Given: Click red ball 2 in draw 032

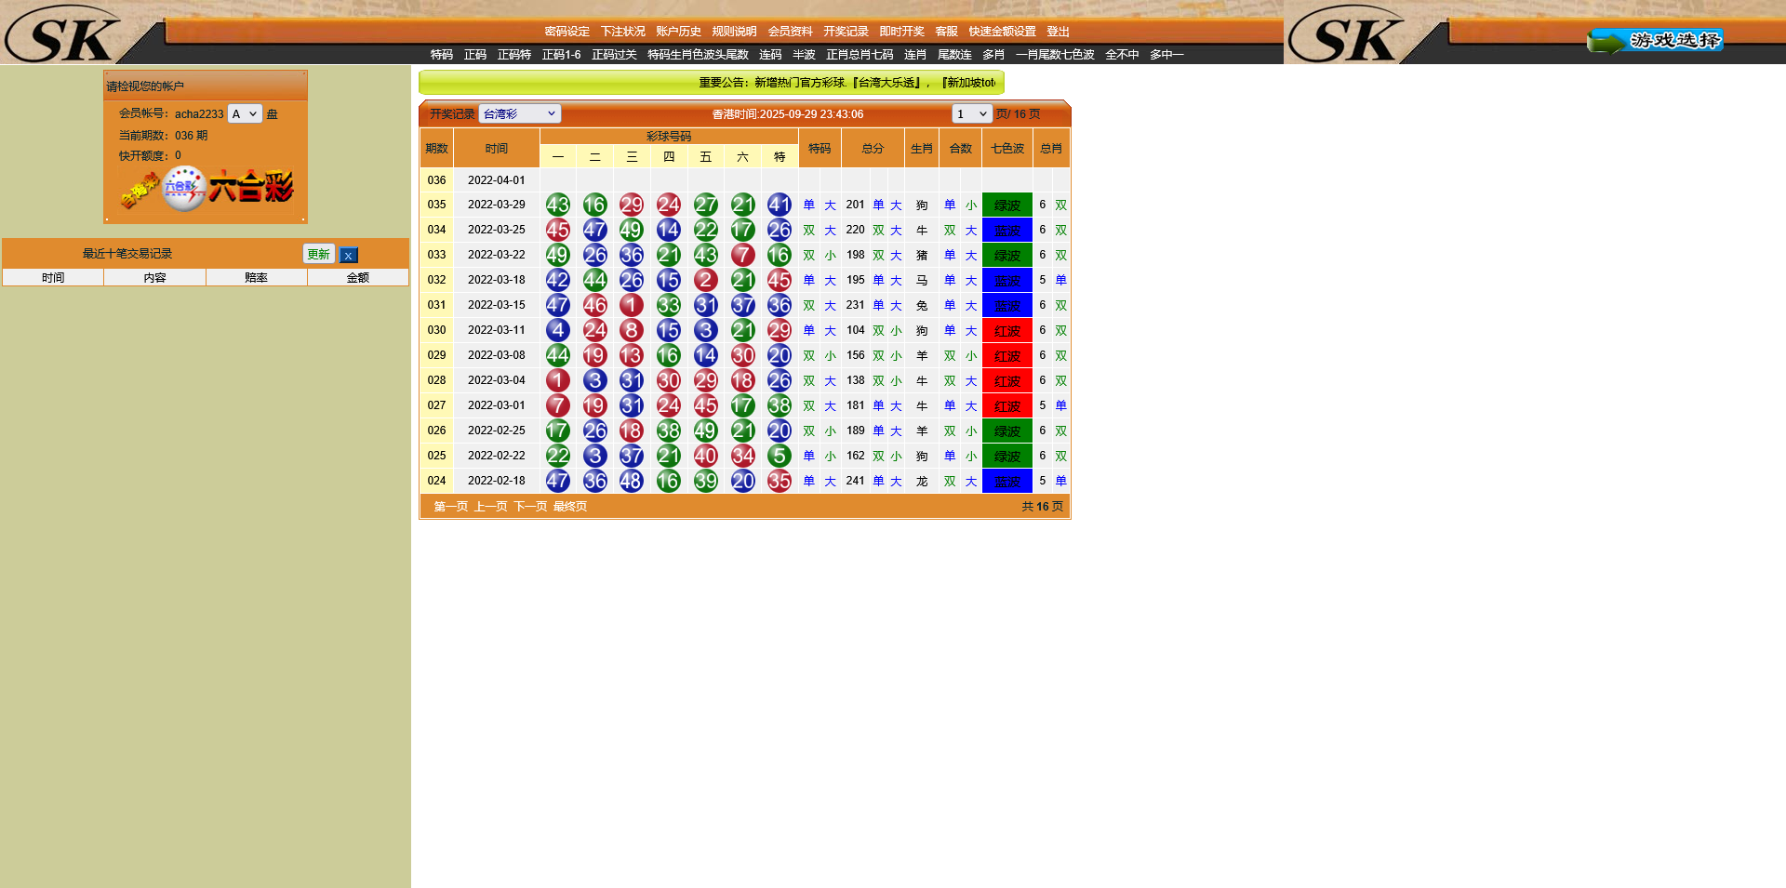Looking at the screenshot, I should pyautogui.click(x=706, y=280).
